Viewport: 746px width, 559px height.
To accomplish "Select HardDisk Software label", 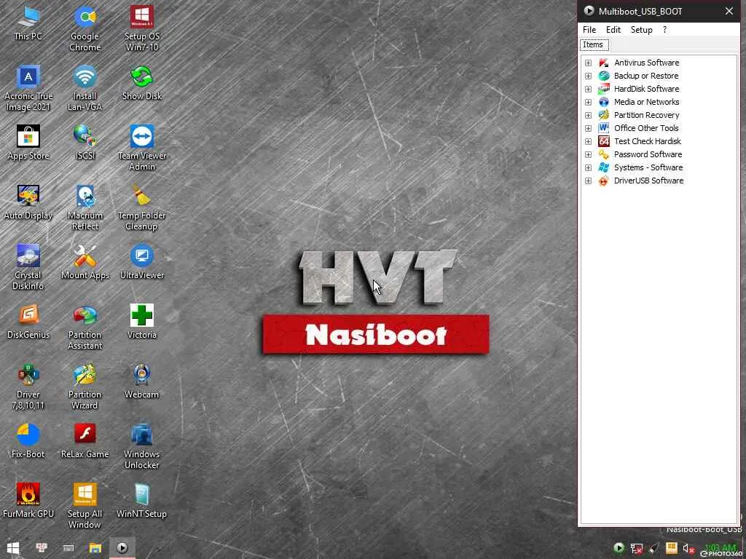I will [647, 89].
